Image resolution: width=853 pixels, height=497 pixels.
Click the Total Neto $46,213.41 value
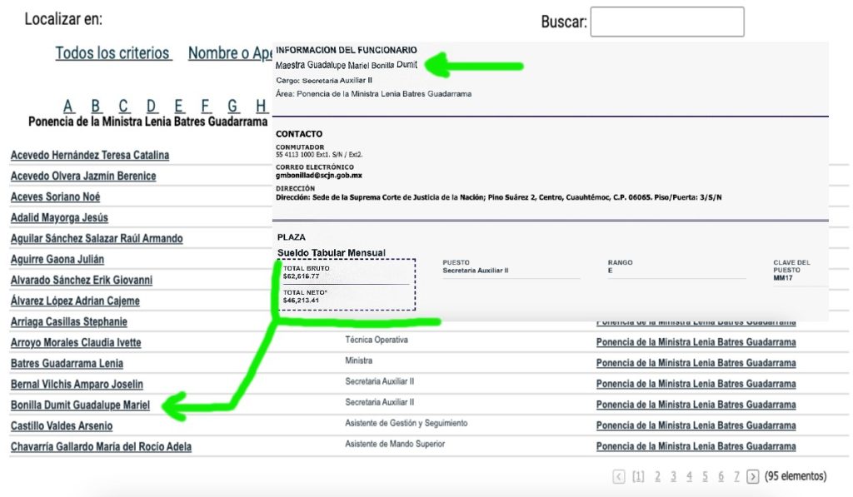pyautogui.click(x=301, y=301)
